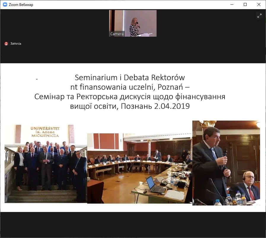Click the line 'nt finansowania uczelni, Poznań –'
The height and width of the screenshot is (238, 266).
click(x=130, y=87)
